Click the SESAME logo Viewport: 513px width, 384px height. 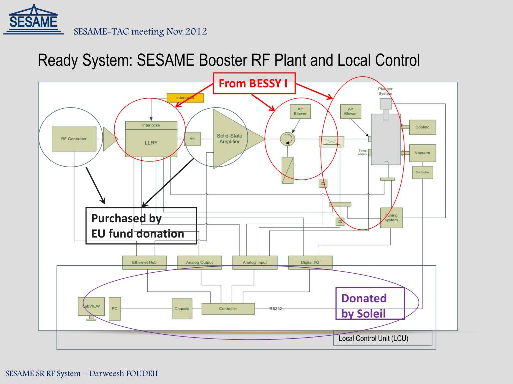[x=33, y=19]
